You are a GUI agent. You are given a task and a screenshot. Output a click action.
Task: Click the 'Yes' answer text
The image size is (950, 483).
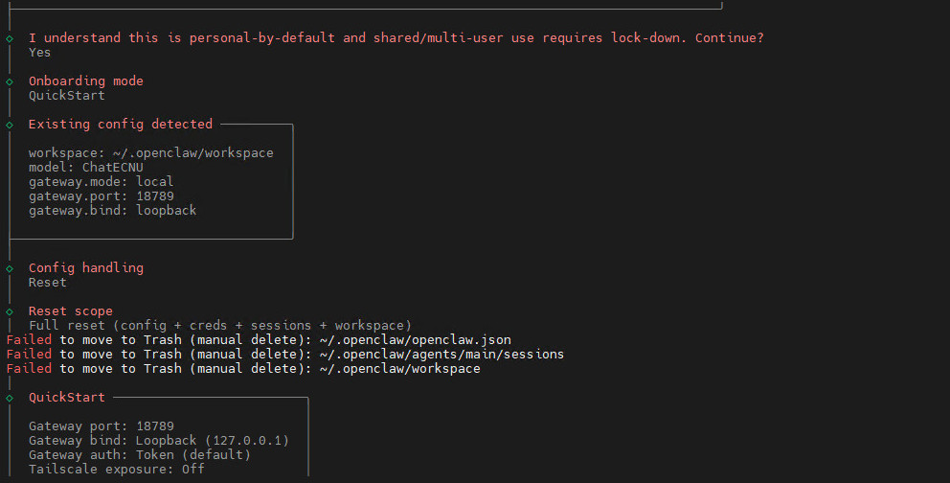40,53
